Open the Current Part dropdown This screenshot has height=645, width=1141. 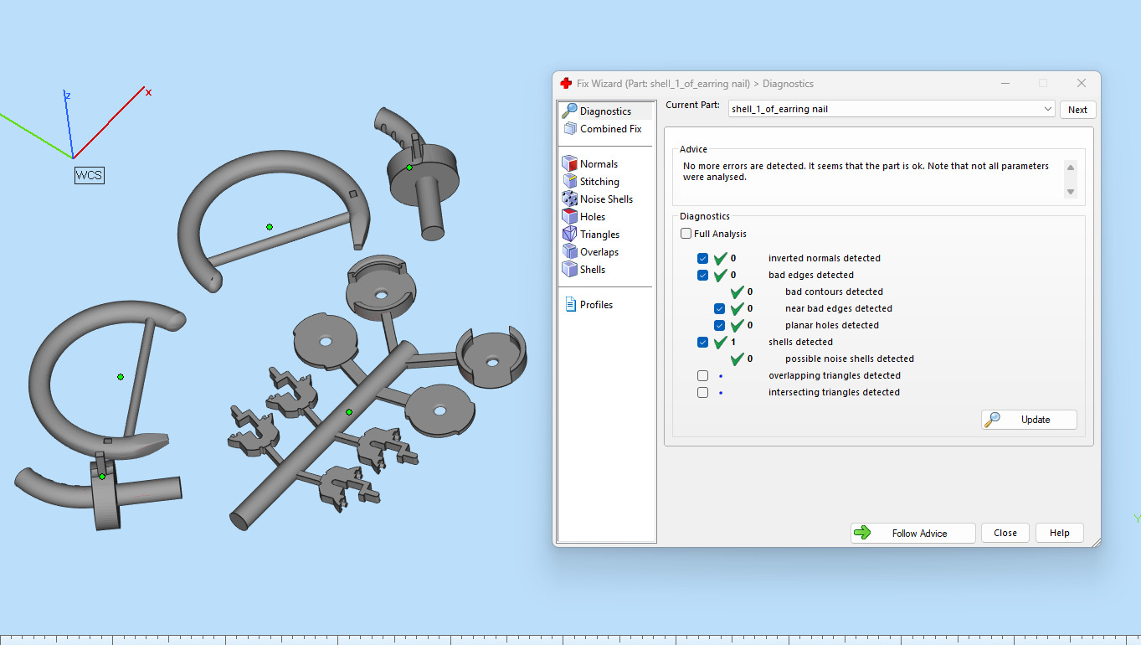891,109
